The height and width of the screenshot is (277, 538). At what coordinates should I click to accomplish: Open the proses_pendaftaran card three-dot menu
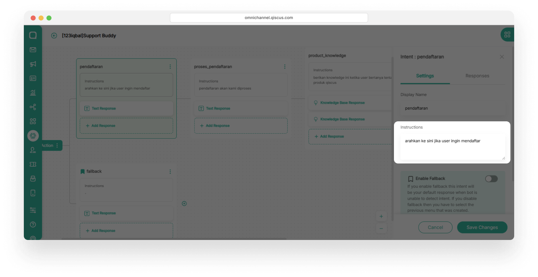tap(285, 67)
